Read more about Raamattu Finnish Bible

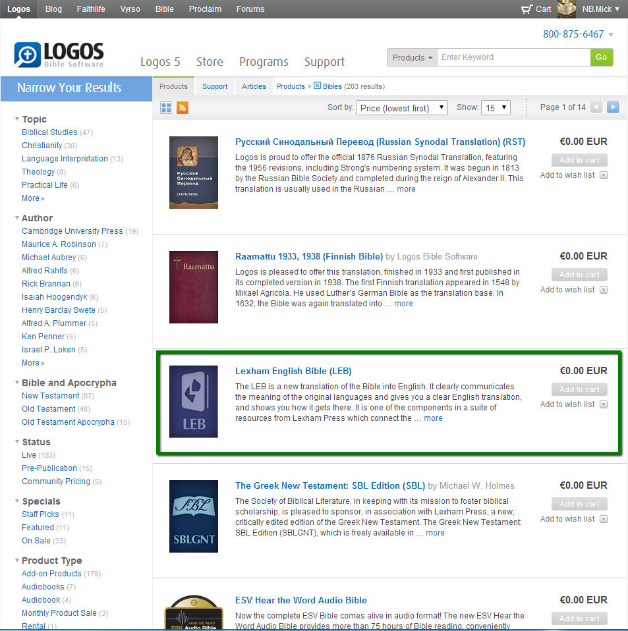(403, 304)
